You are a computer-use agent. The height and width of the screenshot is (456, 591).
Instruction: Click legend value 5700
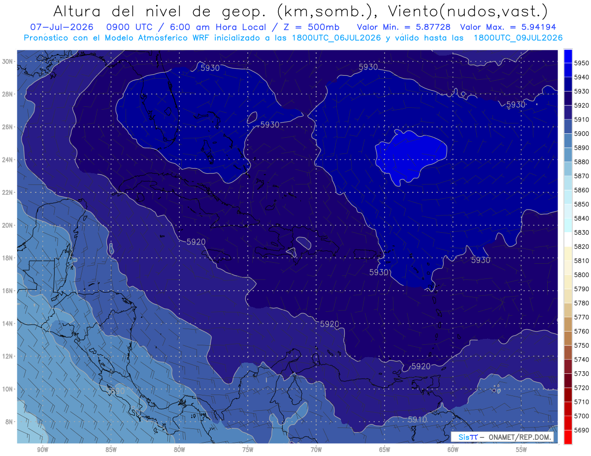tap(582, 416)
